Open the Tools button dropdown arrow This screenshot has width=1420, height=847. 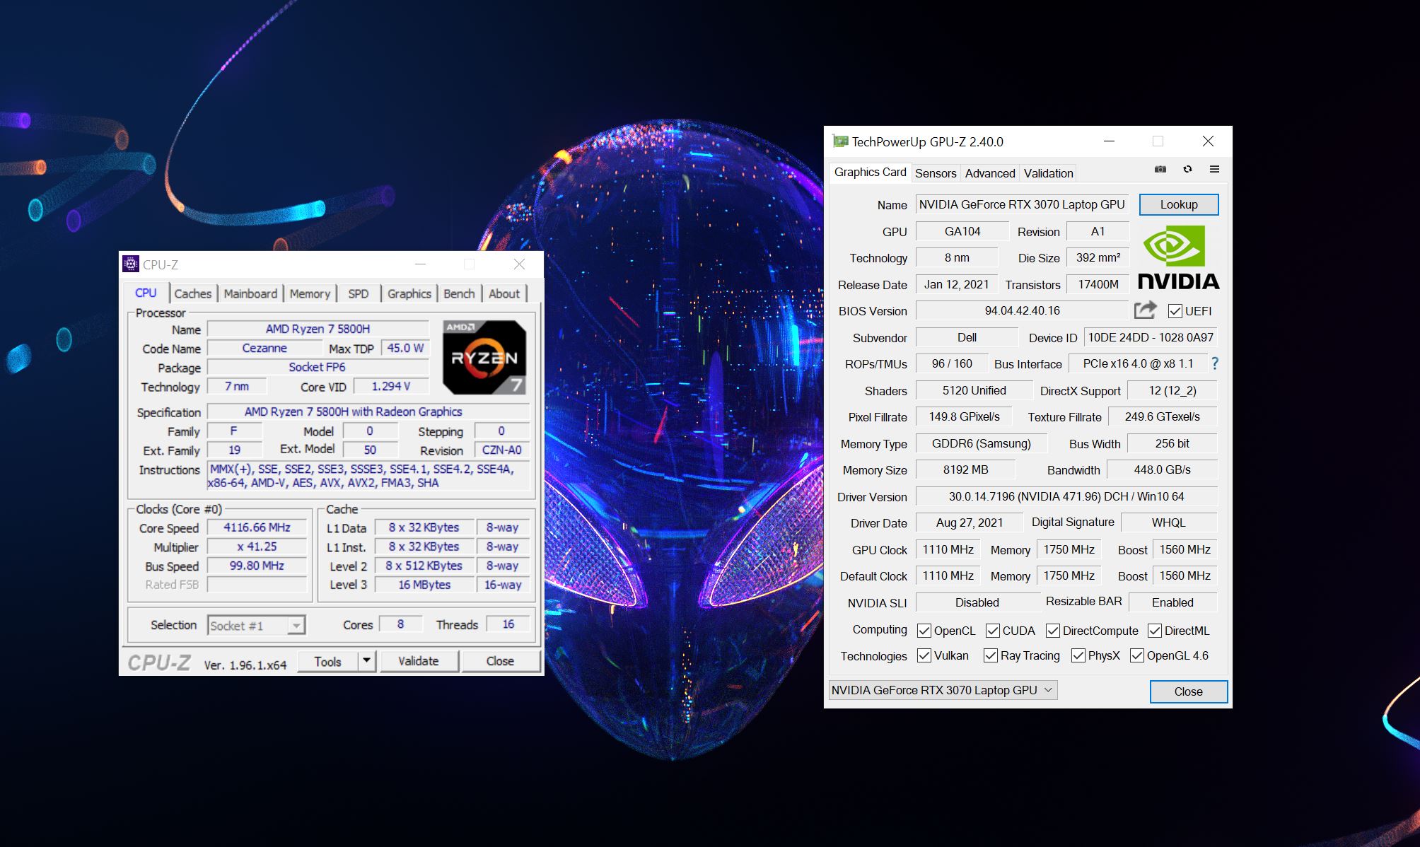pos(366,661)
